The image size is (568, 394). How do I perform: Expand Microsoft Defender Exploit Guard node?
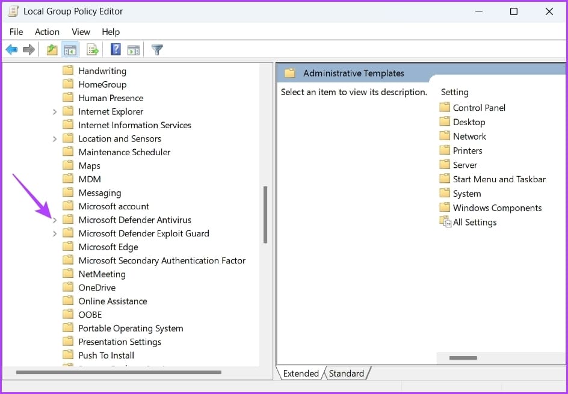pos(55,234)
